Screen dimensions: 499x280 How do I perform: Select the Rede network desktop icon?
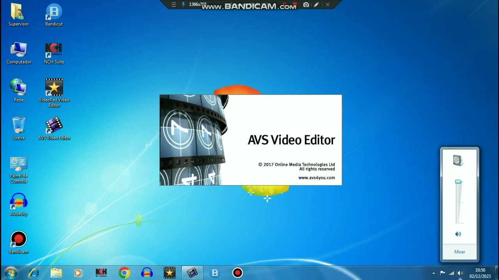click(x=18, y=91)
